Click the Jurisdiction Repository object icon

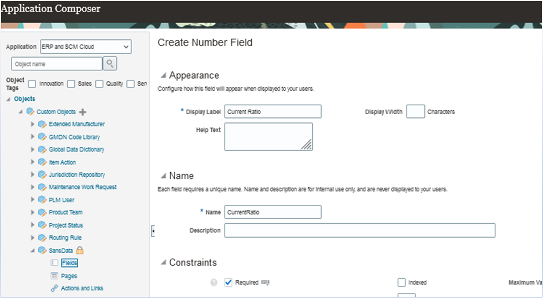coord(42,174)
